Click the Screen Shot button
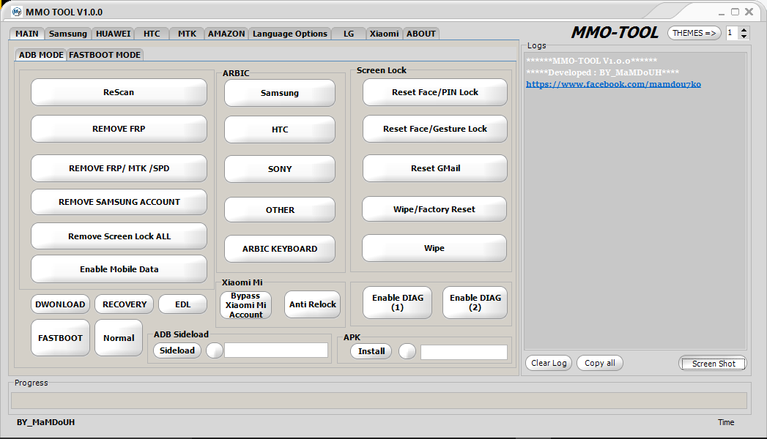This screenshot has width=767, height=439. pyautogui.click(x=714, y=364)
